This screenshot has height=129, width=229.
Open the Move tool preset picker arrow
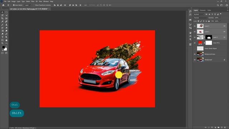[10, 5]
